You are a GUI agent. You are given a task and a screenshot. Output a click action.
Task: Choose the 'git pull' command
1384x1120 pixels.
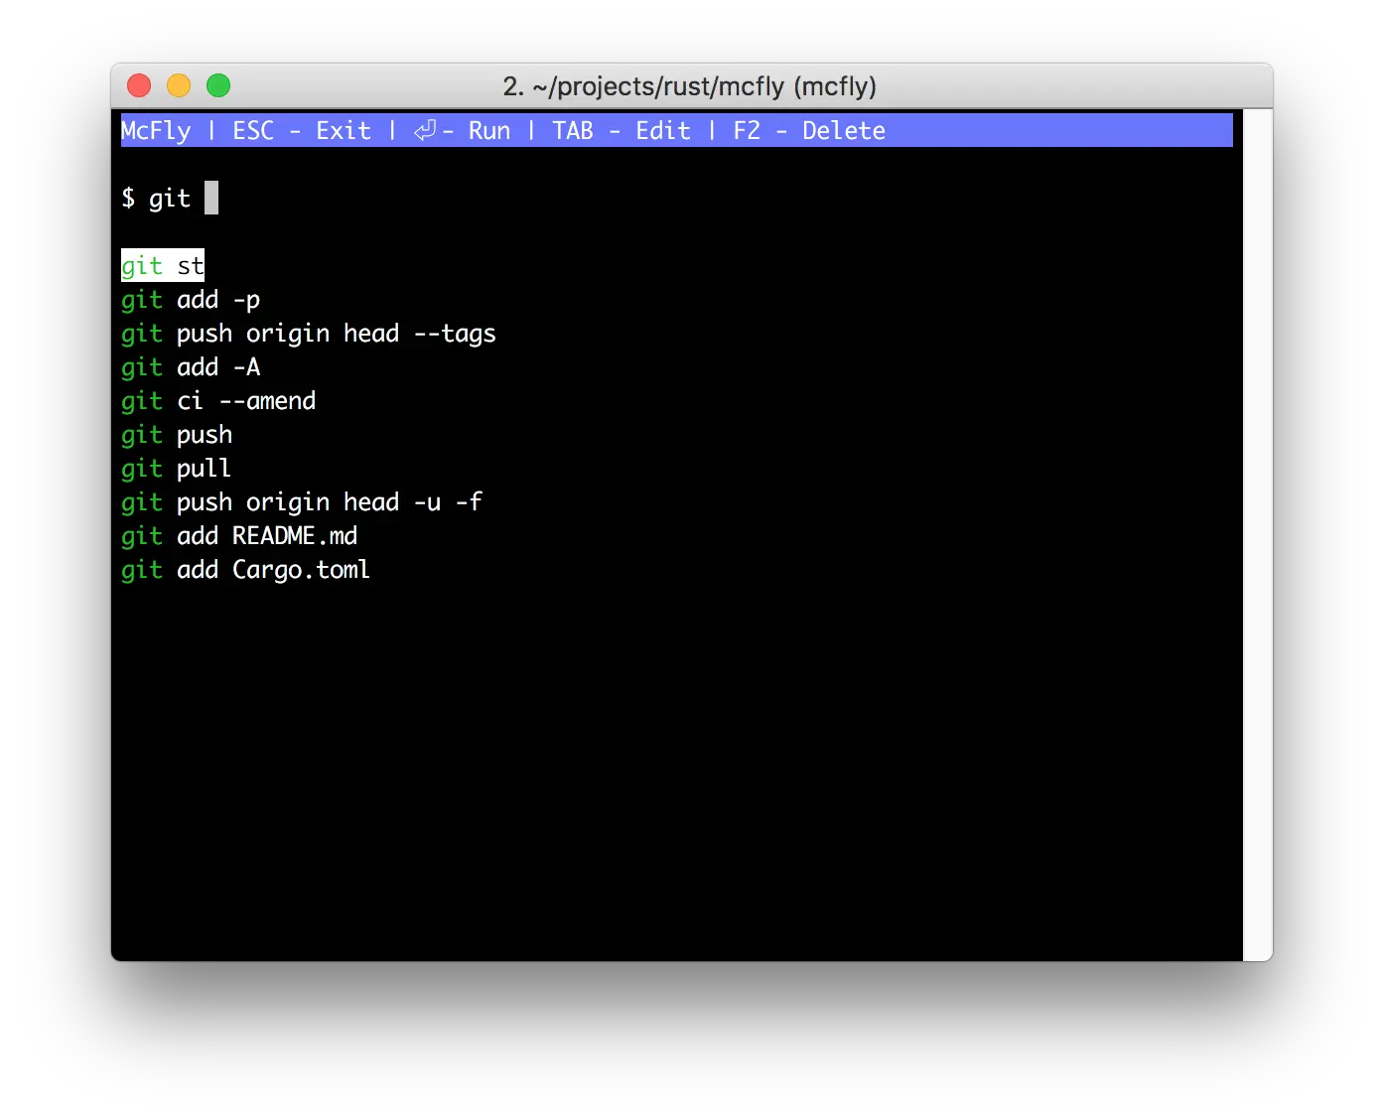176,469
